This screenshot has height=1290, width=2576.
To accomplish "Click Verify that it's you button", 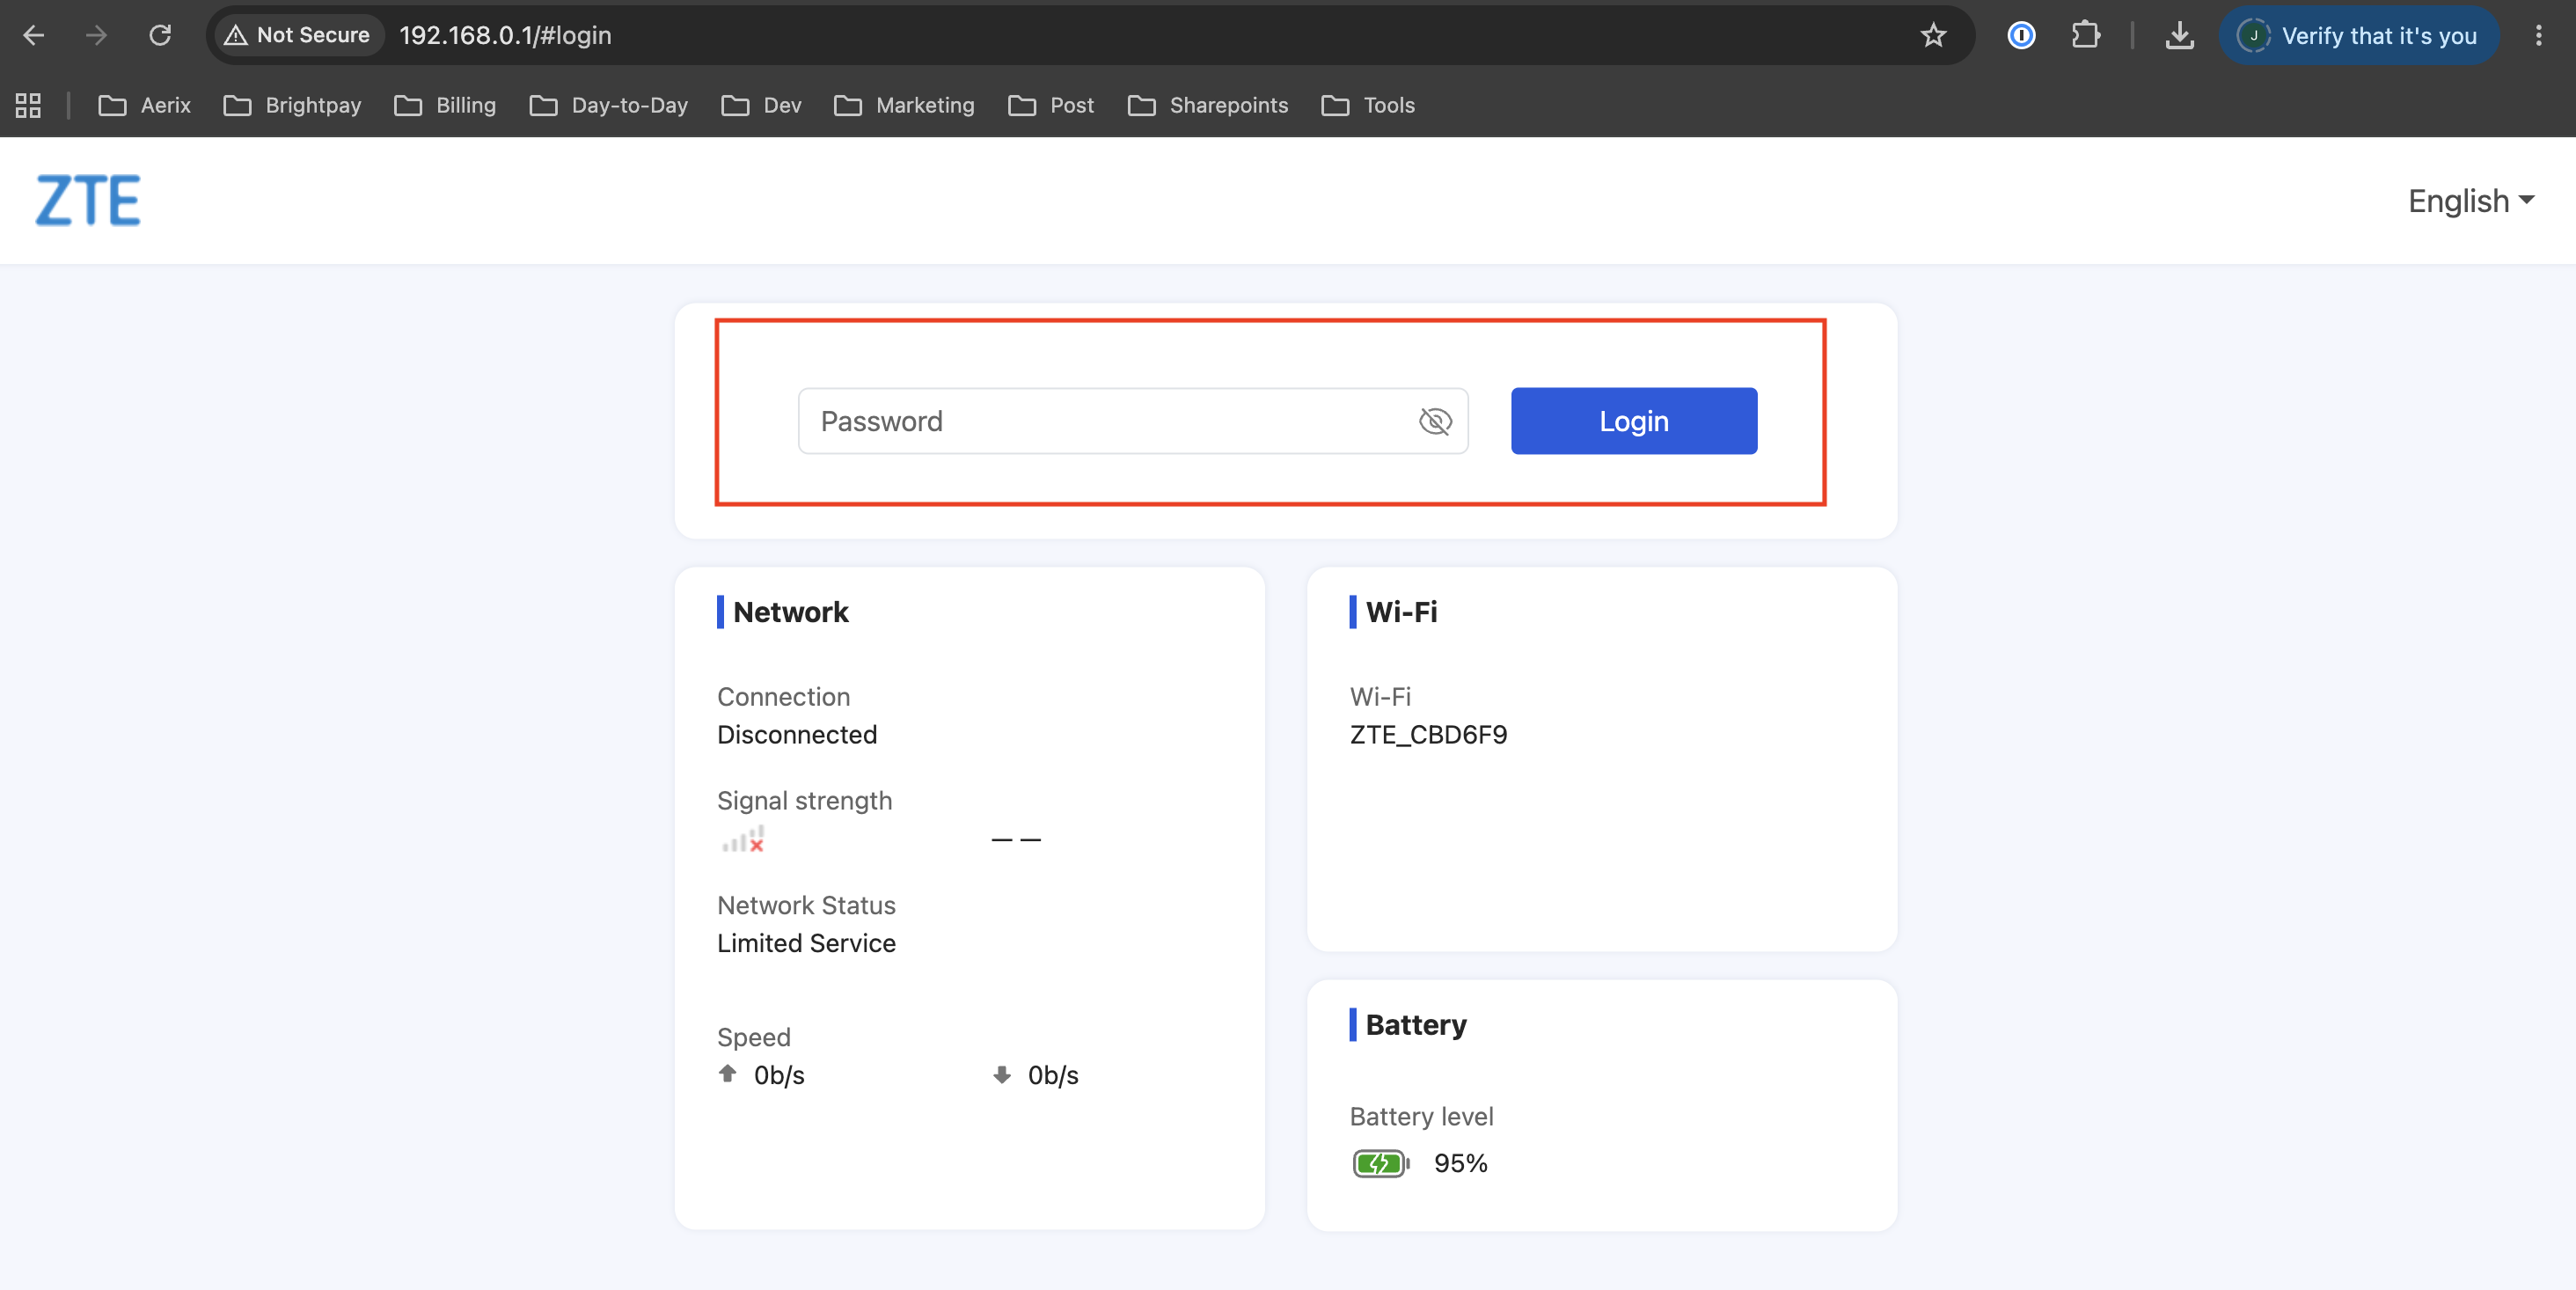I will tap(2359, 35).
